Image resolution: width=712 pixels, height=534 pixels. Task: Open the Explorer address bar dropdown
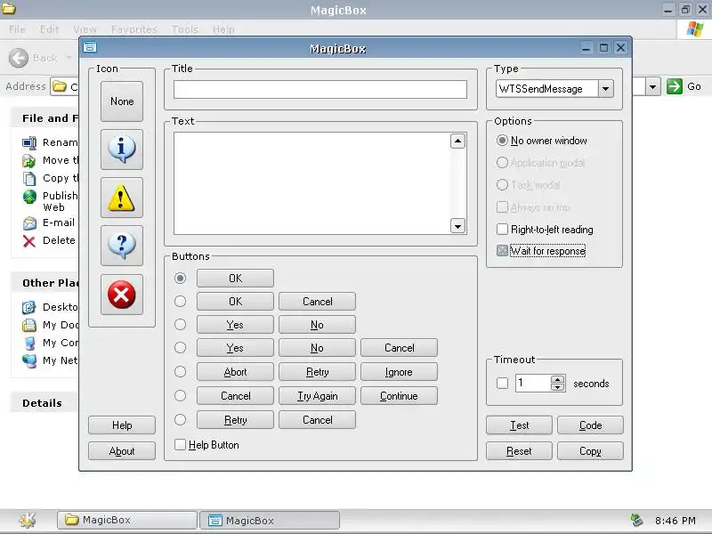[653, 86]
